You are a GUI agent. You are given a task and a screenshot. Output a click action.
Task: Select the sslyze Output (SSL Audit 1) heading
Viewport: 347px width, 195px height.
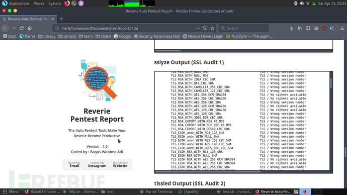tap(189, 62)
